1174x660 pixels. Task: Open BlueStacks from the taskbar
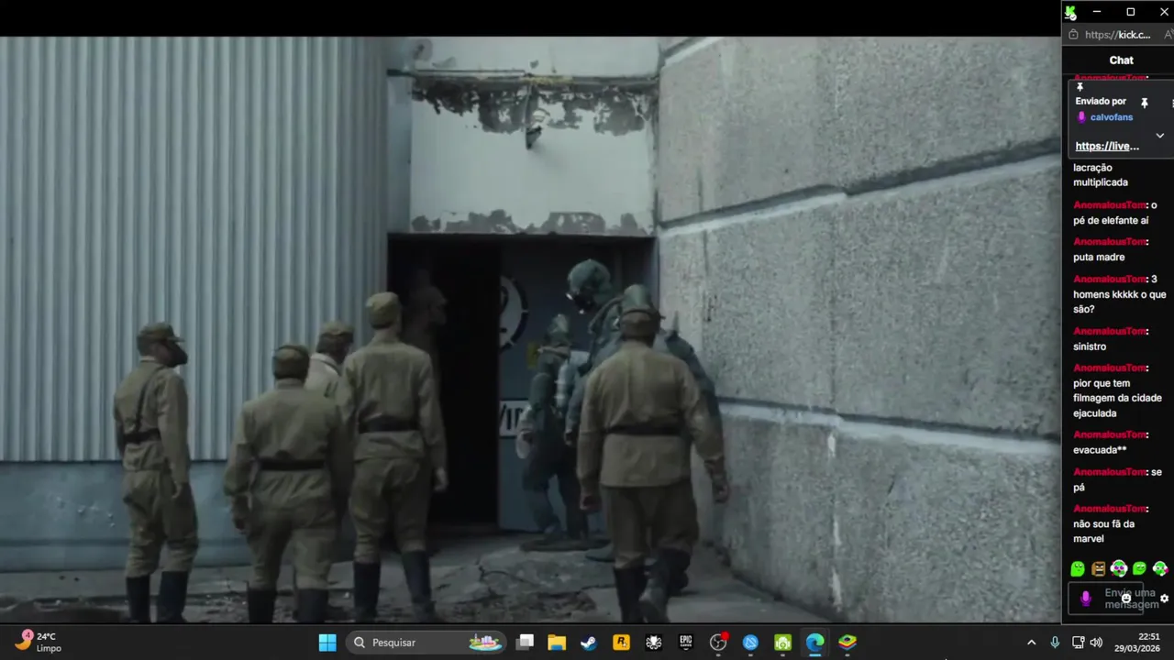[847, 643]
